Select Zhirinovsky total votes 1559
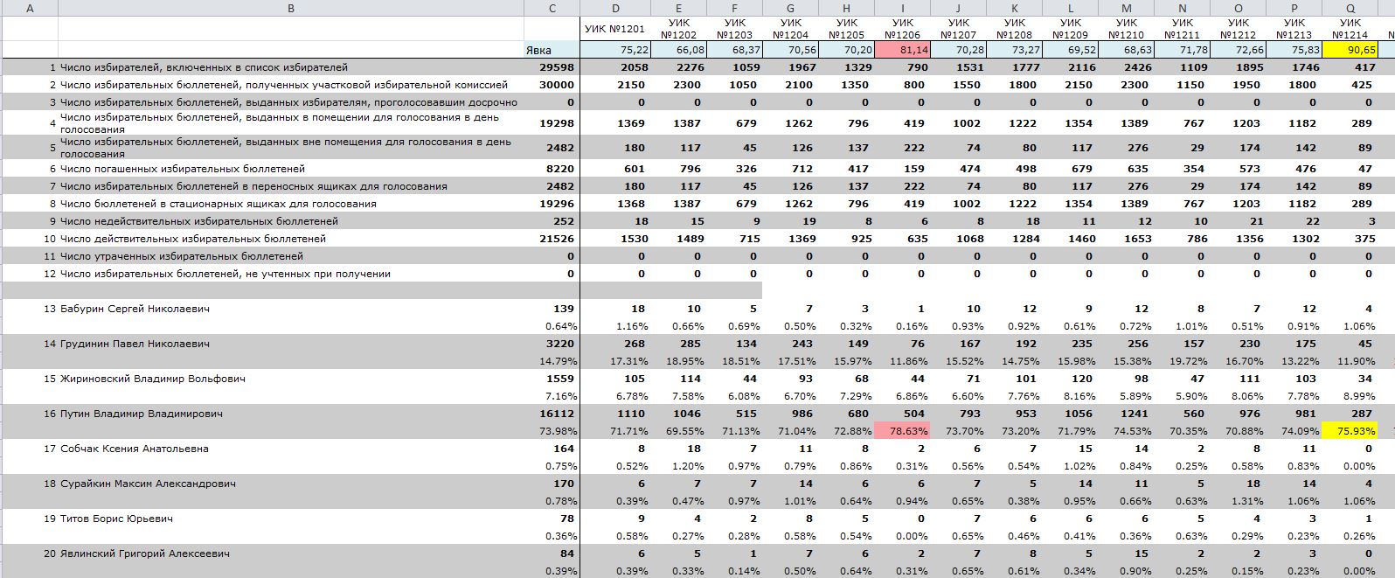Image resolution: width=1395 pixels, height=578 pixels. (552, 379)
